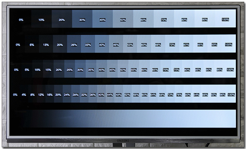Image resolution: width=246 pixels, height=149 pixels.
Task: Select the 8% step label
Action: (x=32, y=95)
